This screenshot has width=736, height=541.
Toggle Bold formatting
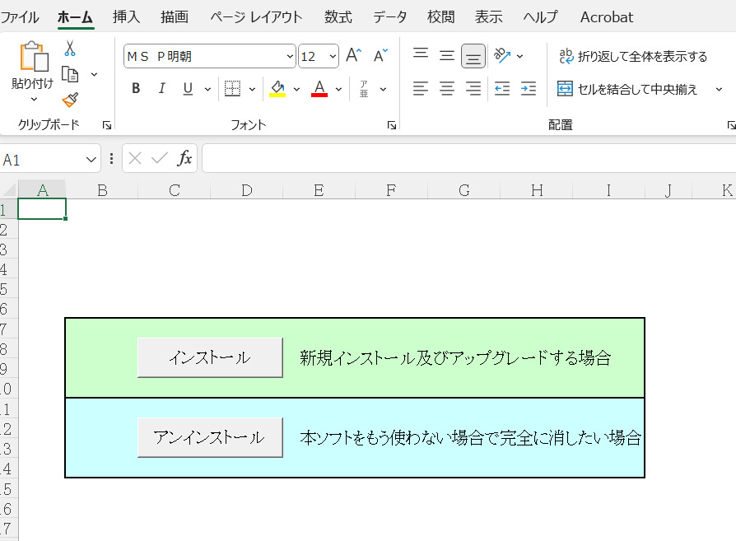136,89
